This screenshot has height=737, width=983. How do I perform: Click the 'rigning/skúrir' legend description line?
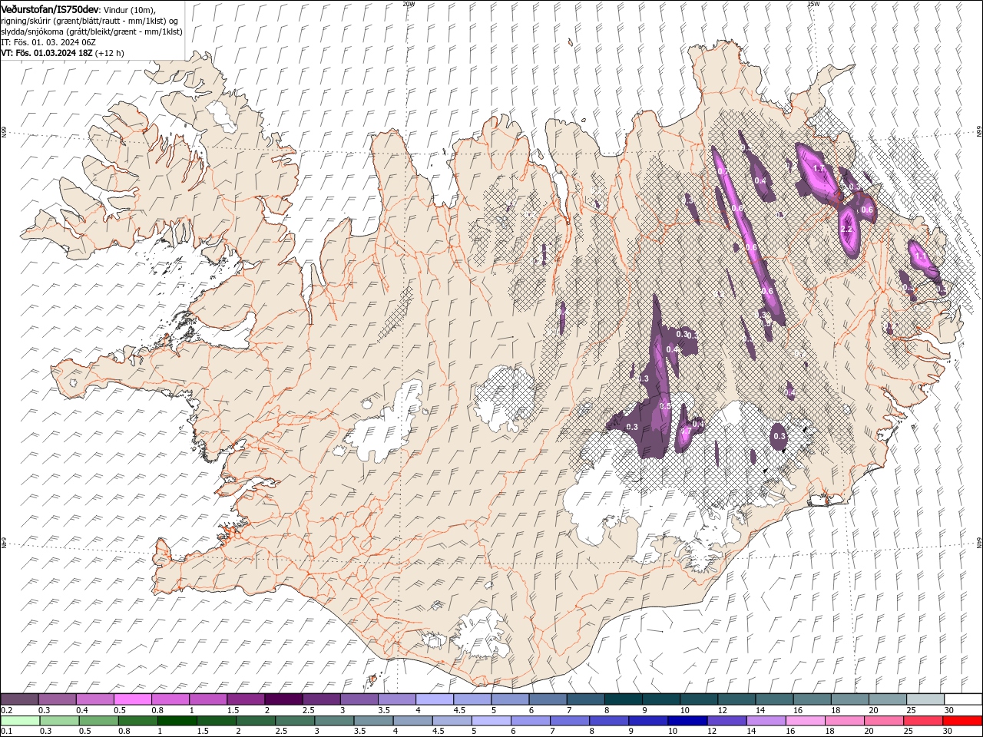point(91,21)
